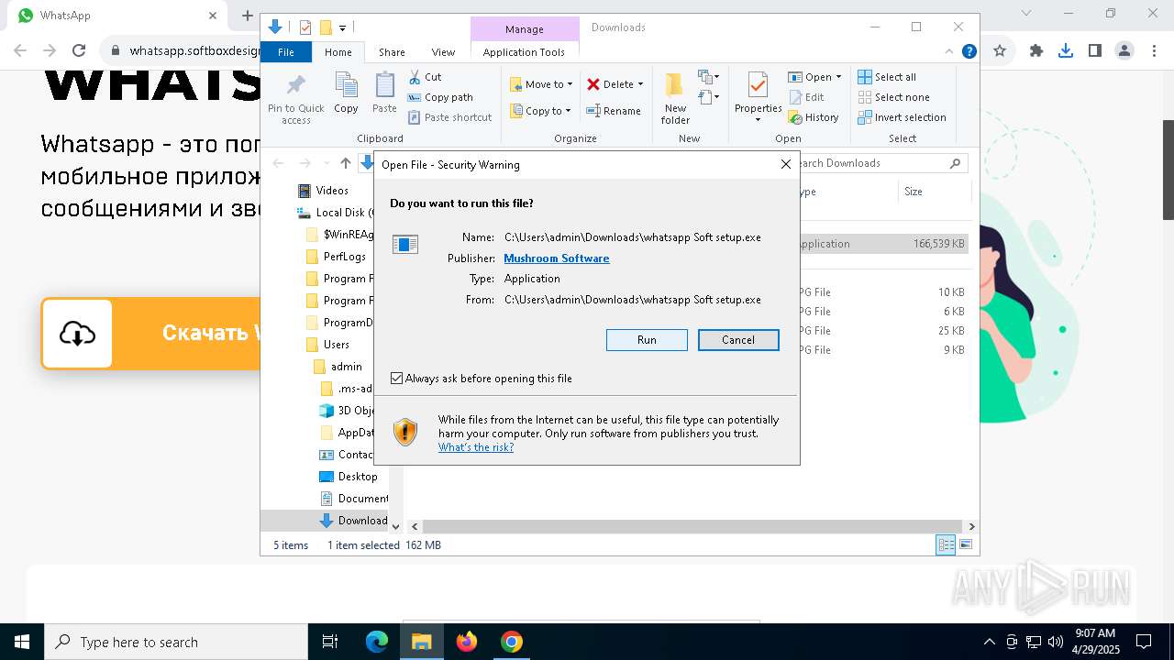1174x660 pixels.
Task: Click the Run button in Security Warning
Action: (x=647, y=340)
